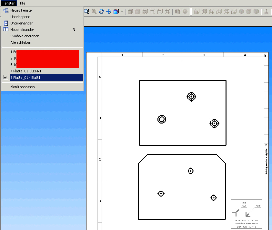Screen dimensions: 272x230
Task: Select the Isometric view icon
Action: click(x=241, y=12)
